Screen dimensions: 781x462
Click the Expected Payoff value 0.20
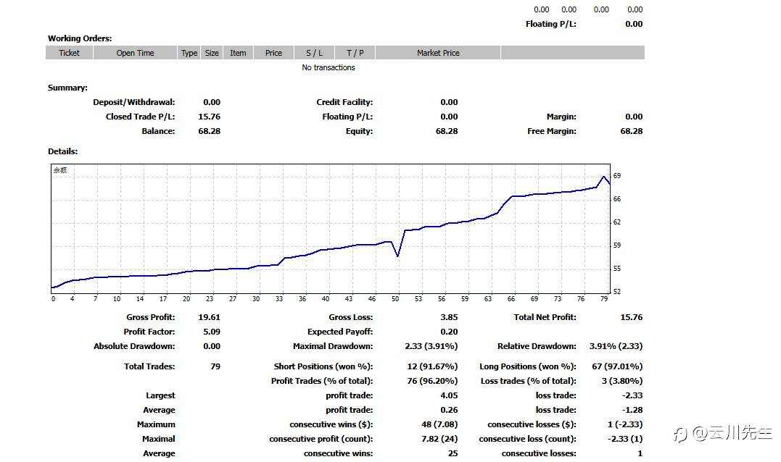(x=449, y=331)
